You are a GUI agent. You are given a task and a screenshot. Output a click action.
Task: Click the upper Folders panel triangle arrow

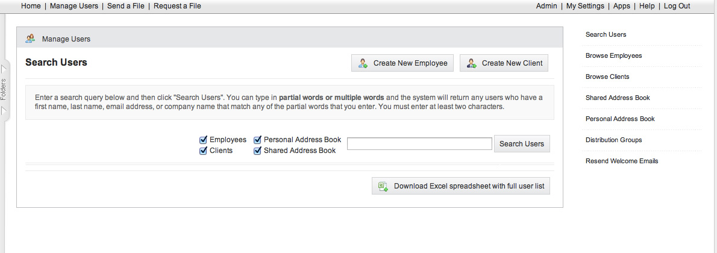pyautogui.click(x=4, y=69)
